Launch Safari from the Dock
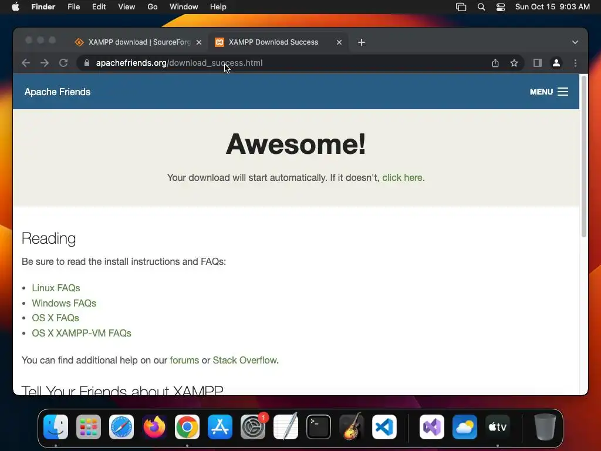Viewport: 601px width, 451px height. (121, 427)
